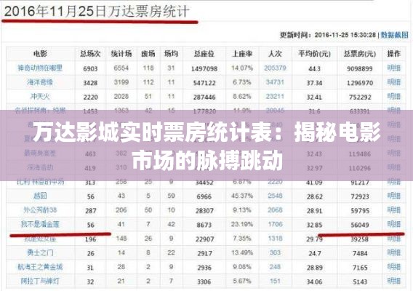Select the total box office cell 752292
Image resolution: width=413 pixels, height=291 pixels.
pyautogui.click(x=360, y=97)
